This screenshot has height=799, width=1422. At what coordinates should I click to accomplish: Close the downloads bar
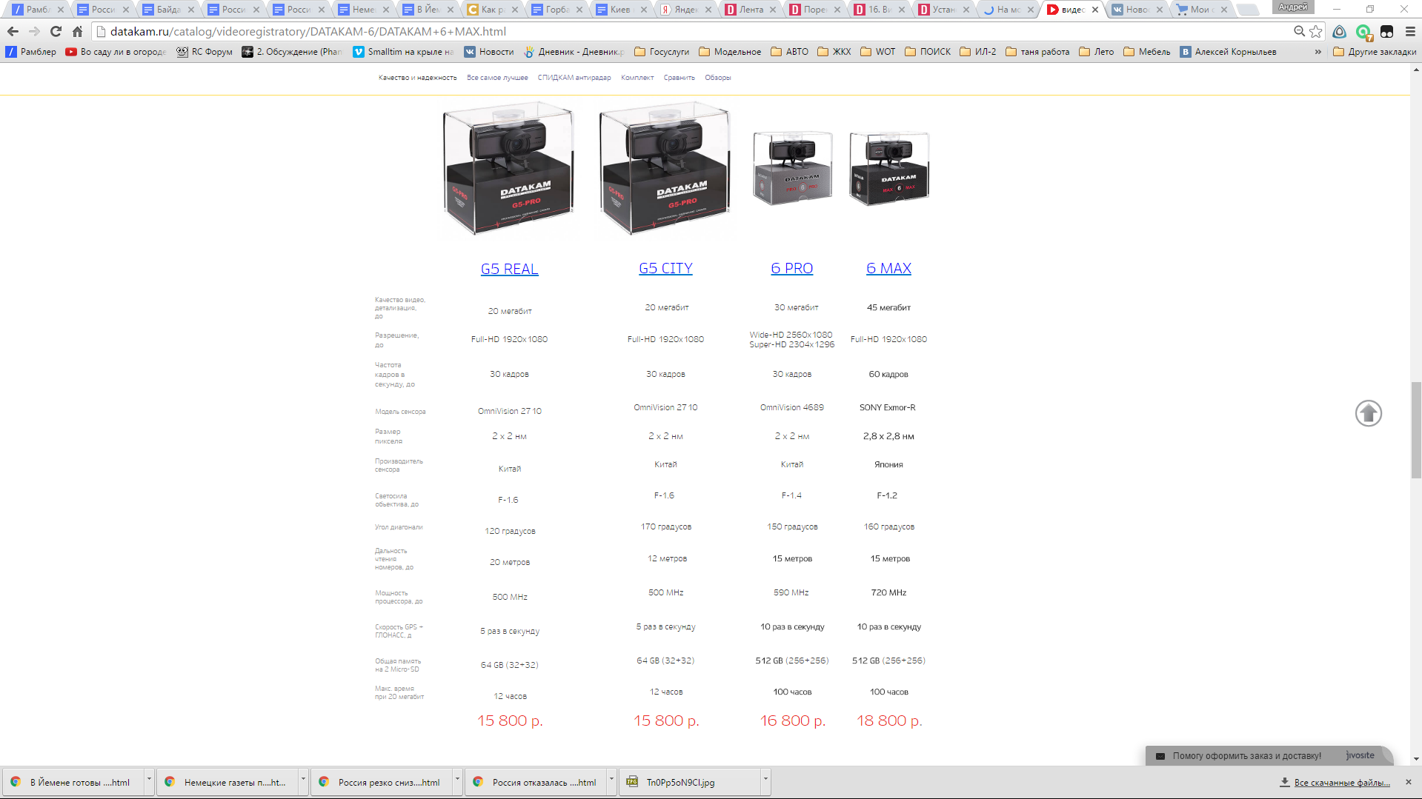coord(1408,782)
